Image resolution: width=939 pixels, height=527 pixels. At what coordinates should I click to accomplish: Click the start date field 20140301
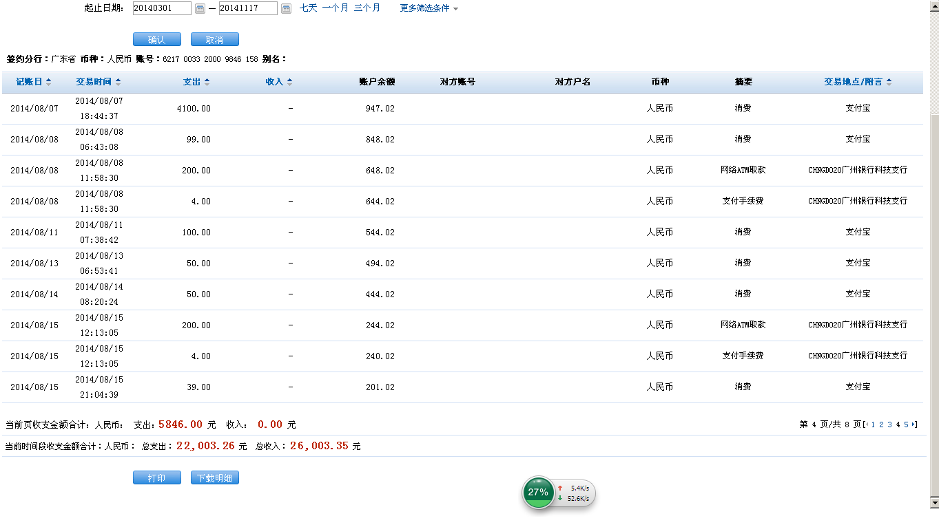(x=162, y=8)
